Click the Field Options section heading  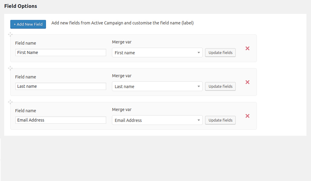pyautogui.click(x=21, y=6)
